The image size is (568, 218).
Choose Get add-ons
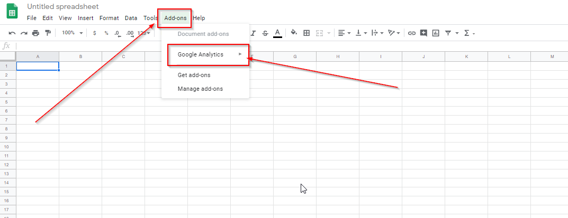click(205, 75)
